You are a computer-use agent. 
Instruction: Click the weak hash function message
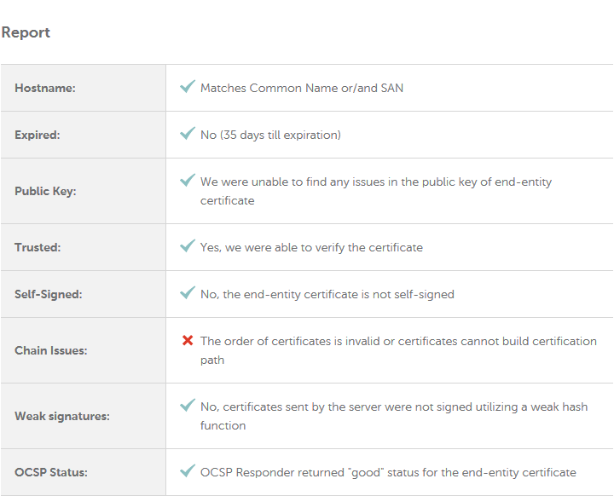pos(394,416)
